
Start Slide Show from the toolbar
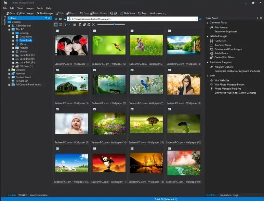pyautogui.click(x=129, y=13)
